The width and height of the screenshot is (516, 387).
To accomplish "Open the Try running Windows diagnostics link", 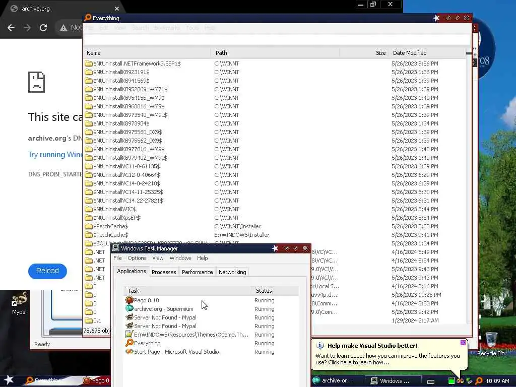I will coord(55,155).
